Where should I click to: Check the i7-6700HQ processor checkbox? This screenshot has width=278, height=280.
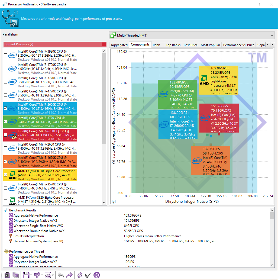tap(5, 135)
